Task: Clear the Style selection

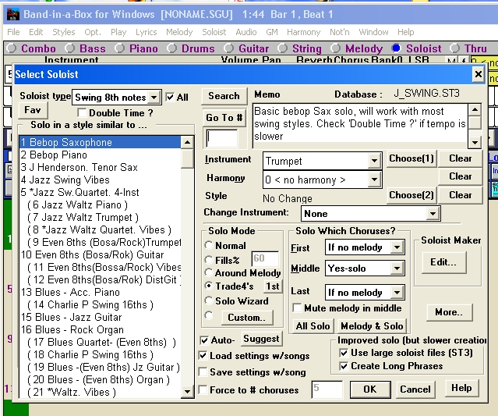Action: pos(461,195)
